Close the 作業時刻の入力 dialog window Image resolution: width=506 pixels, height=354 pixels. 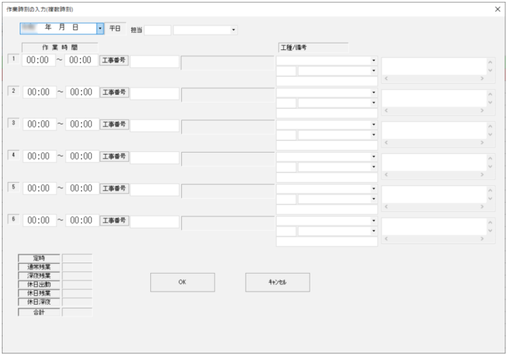click(x=497, y=10)
